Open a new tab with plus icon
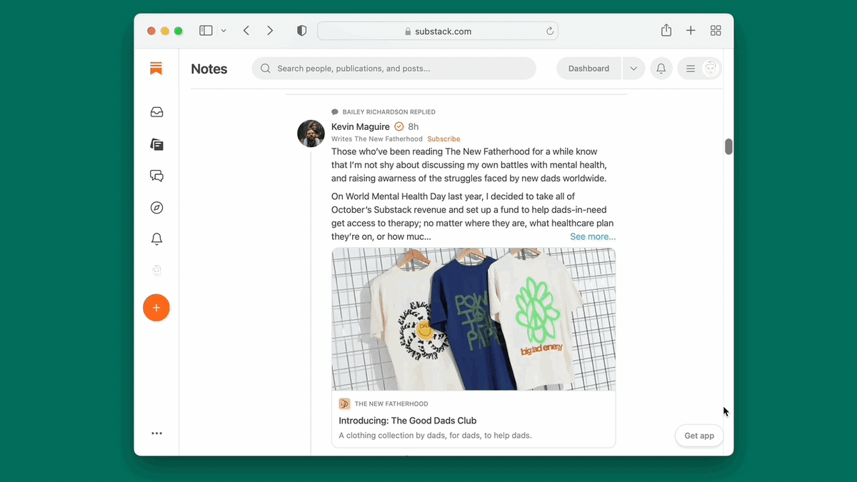 pyautogui.click(x=691, y=31)
